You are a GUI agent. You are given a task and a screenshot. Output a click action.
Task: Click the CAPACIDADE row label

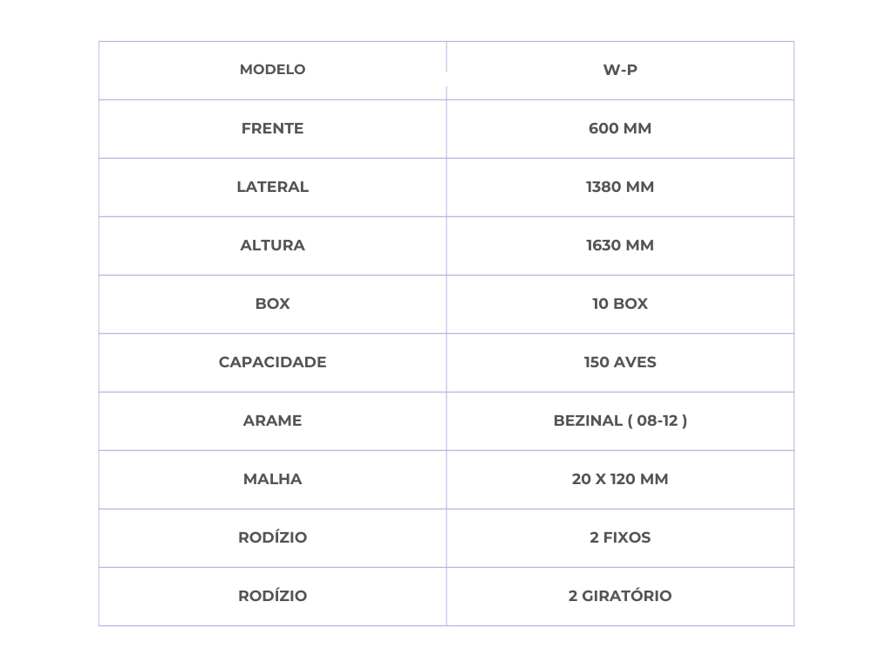pos(272,362)
